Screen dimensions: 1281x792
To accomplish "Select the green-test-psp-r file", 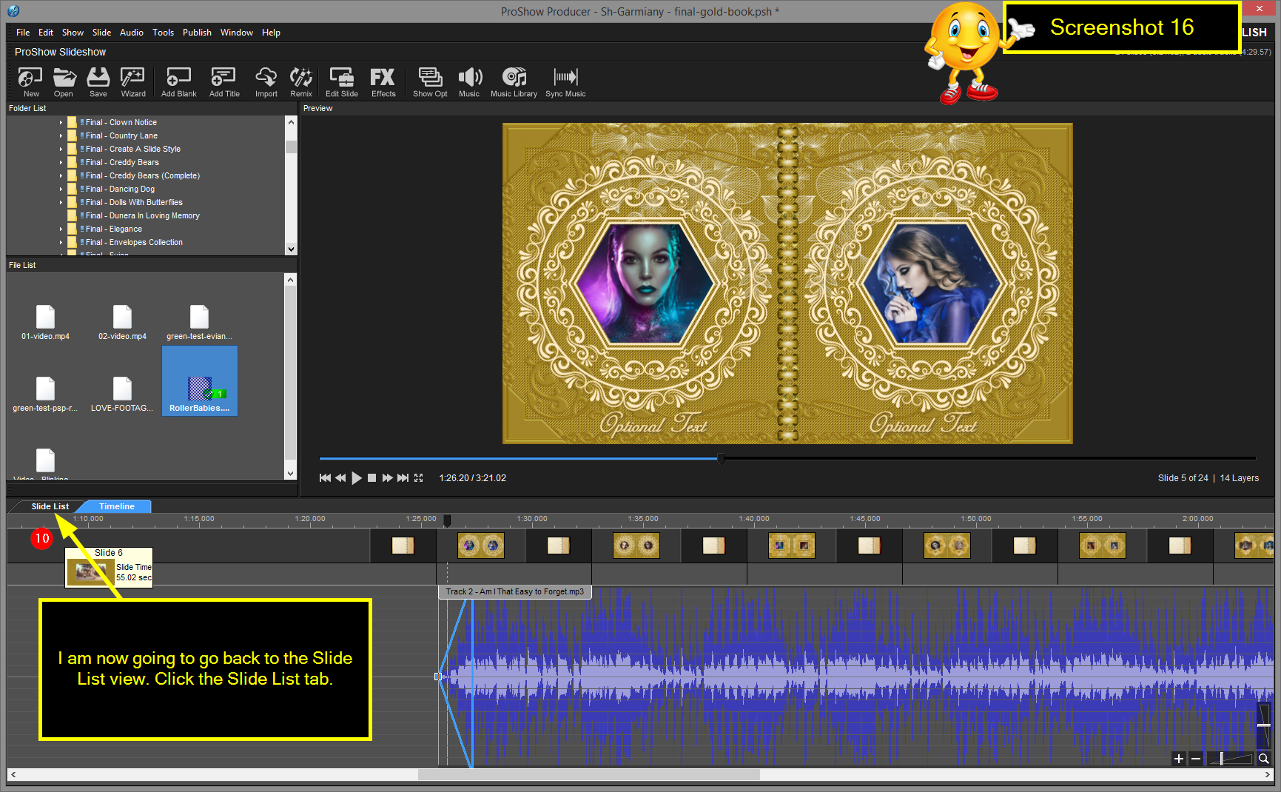I will [45, 394].
